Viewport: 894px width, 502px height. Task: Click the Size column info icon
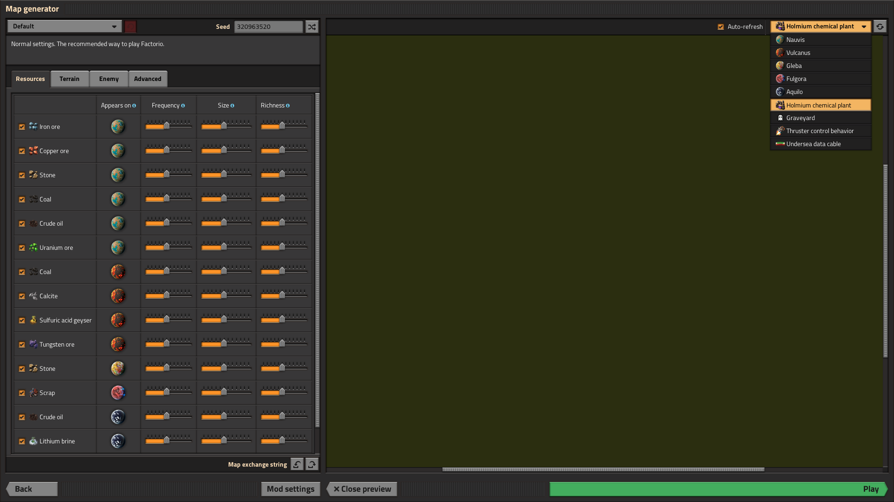coord(232,106)
